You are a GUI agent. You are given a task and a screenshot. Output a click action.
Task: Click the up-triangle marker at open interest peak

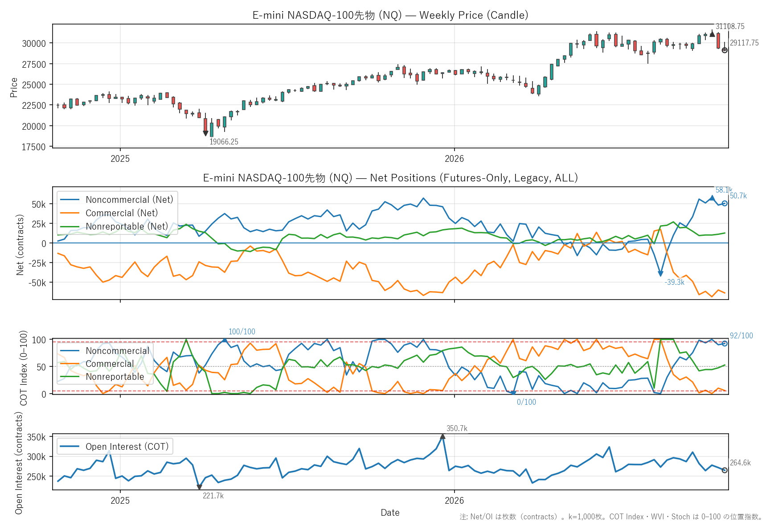(x=442, y=436)
